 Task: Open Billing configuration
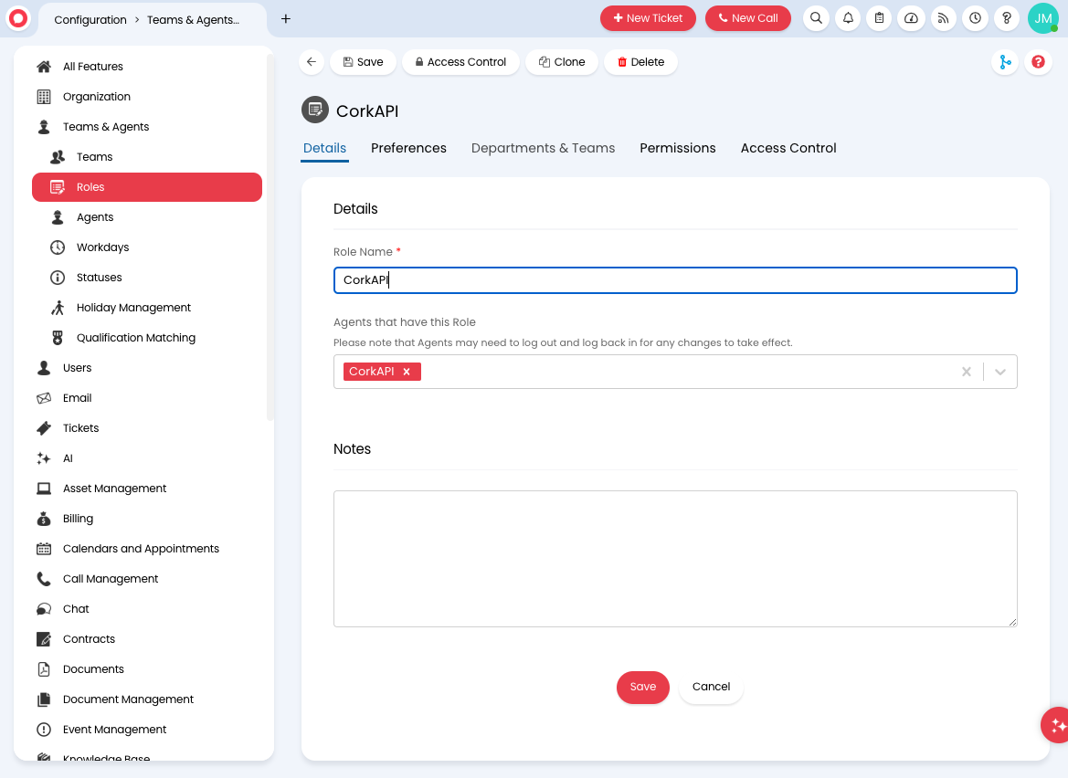(x=147, y=519)
